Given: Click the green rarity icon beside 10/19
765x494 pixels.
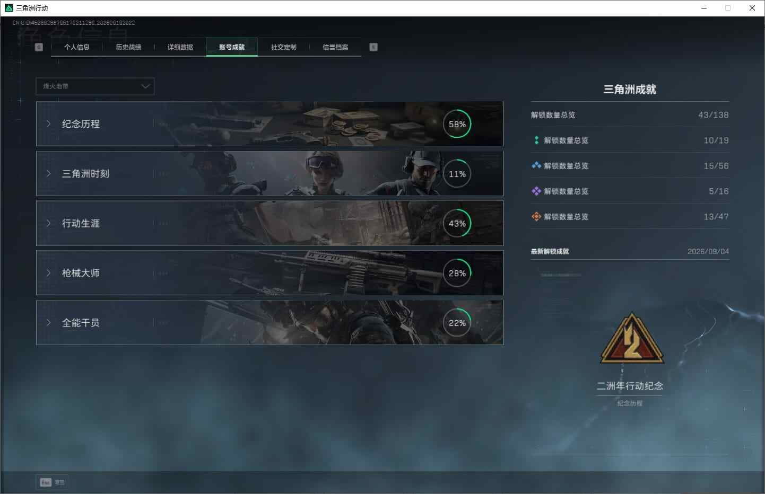Looking at the screenshot, I should tap(536, 140).
